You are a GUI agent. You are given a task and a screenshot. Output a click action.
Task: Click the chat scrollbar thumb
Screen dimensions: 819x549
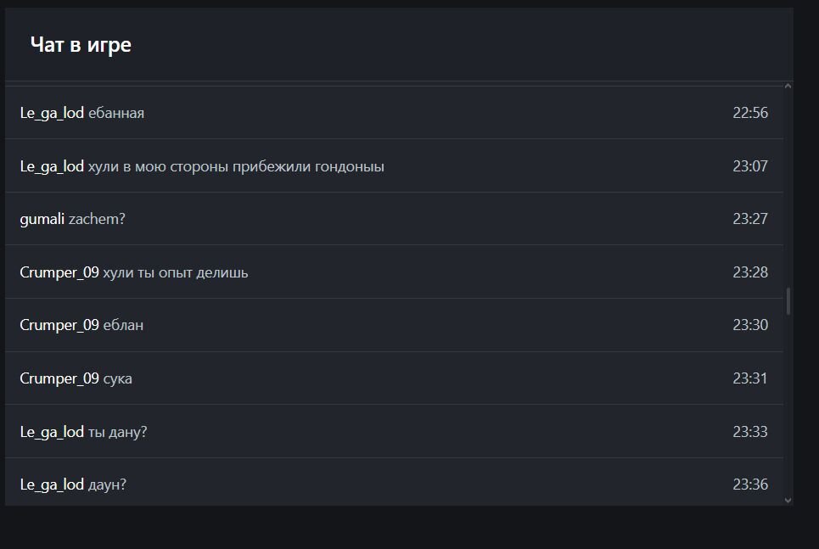788,301
